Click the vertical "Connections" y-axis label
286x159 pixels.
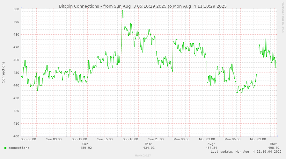(x=4, y=73)
